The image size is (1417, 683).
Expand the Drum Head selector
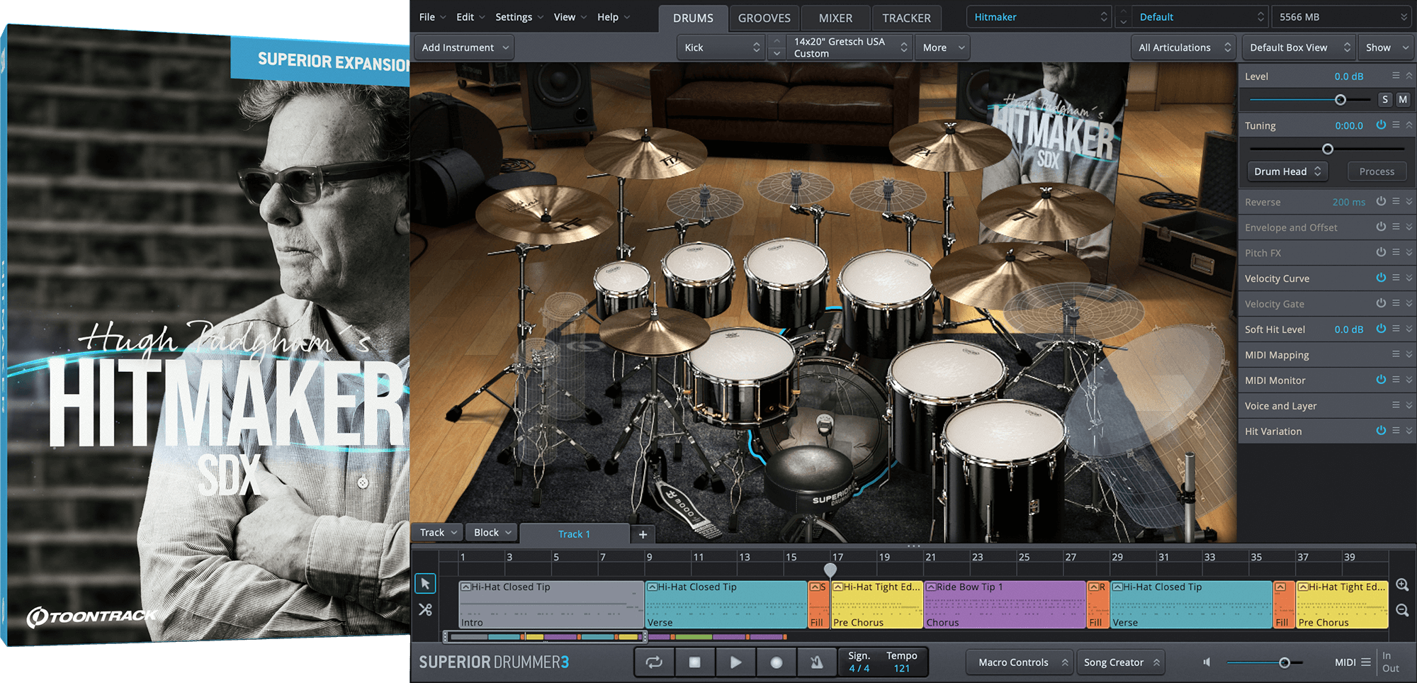(1287, 171)
